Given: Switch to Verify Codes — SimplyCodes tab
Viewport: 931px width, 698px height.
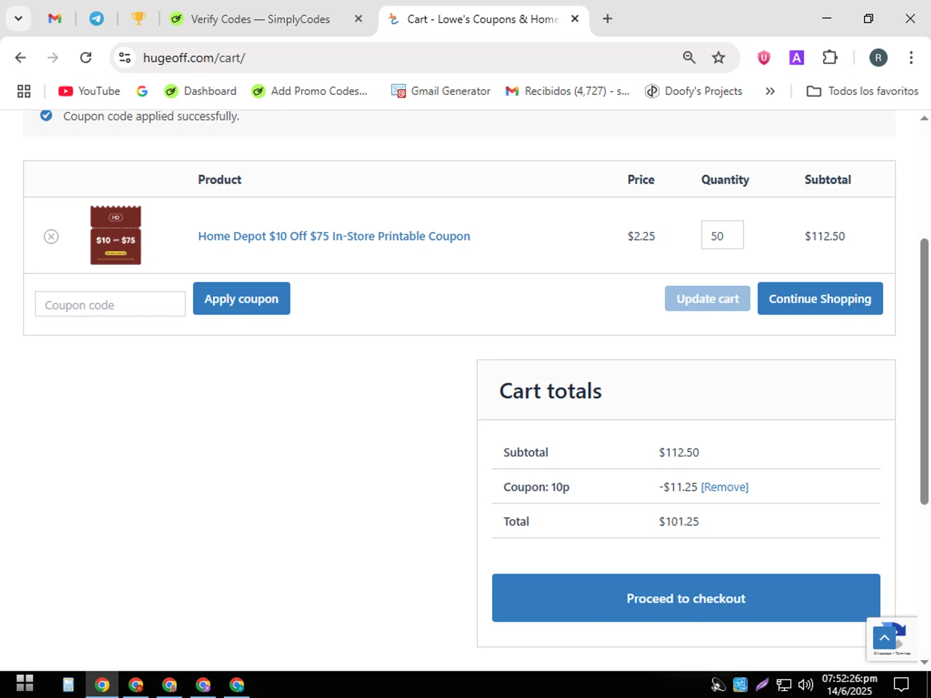Looking at the screenshot, I should click(x=261, y=19).
